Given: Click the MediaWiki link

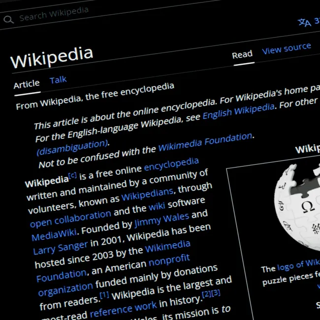Looking at the screenshot, I should tap(54, 234).
